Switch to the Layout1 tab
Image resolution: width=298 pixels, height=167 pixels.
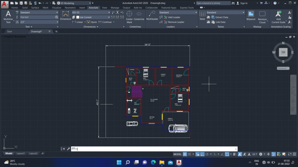tap(21, 153)
